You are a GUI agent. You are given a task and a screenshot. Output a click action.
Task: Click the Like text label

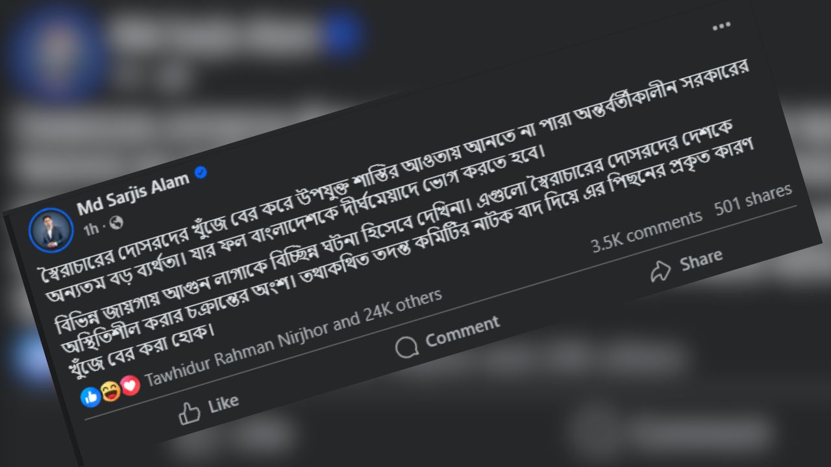tap(224, 403)
